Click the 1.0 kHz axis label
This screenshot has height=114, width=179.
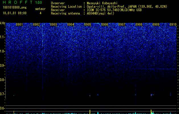2,51
